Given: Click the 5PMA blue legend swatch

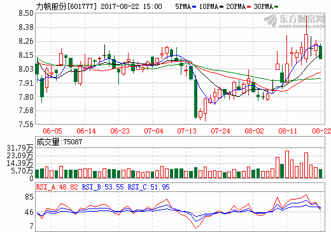Looking at the screenshot, I should point(194,7).
